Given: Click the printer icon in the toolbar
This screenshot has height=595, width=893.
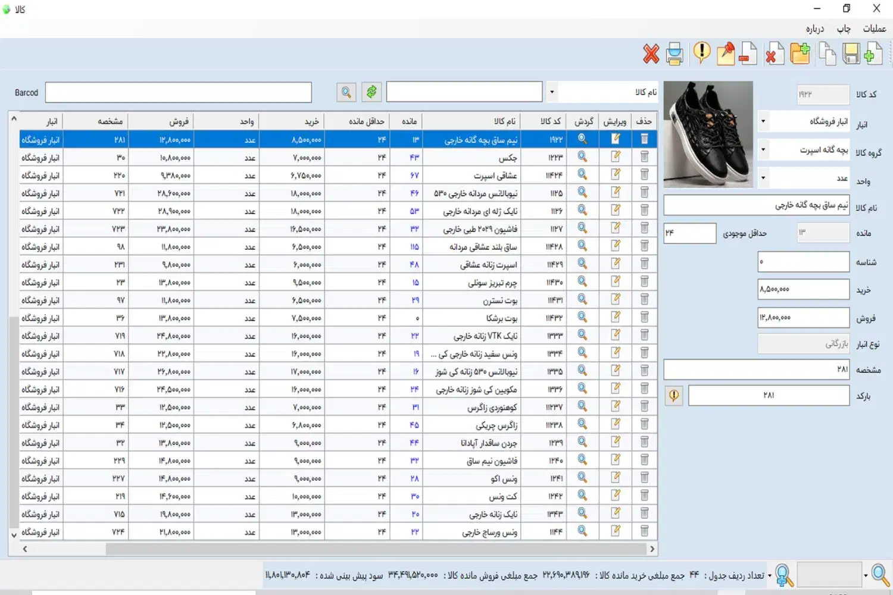Looking at the screenshot, I should (675, 54).
